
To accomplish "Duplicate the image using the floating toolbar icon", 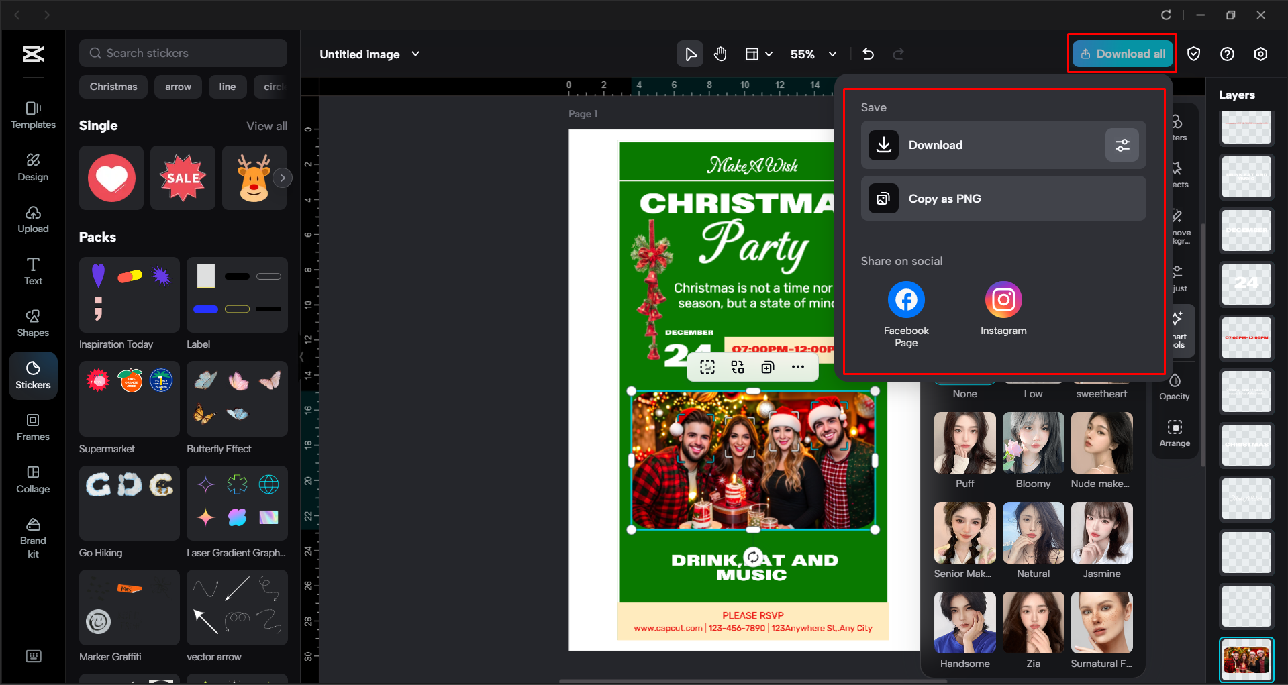I will pyautogui.click(x=768, y=367).
